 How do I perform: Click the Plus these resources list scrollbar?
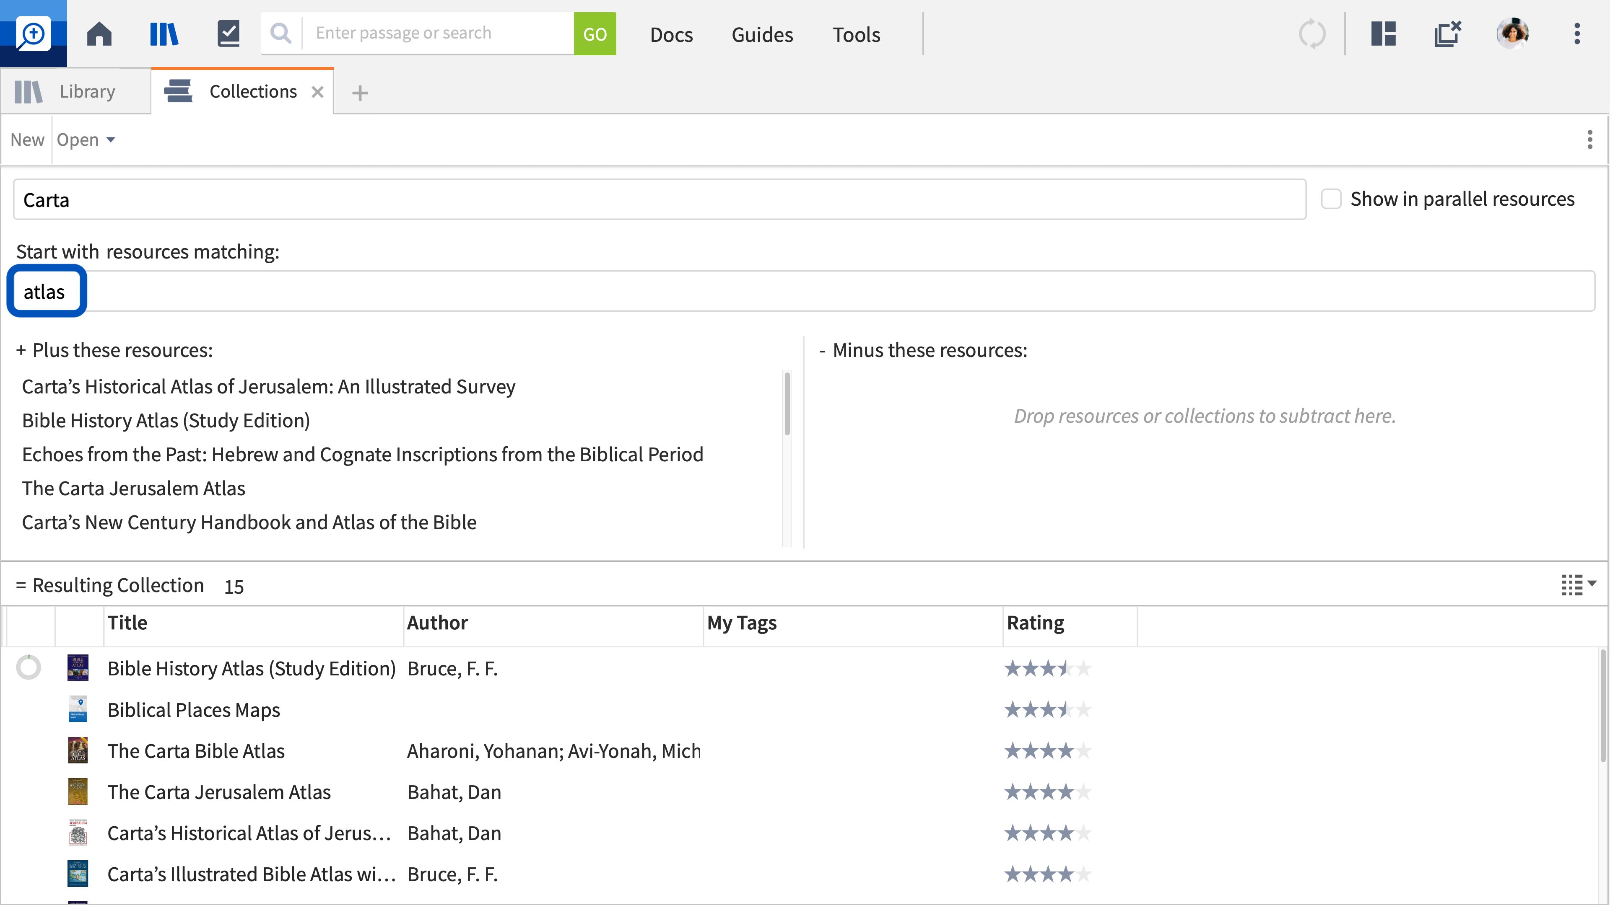(787, 403)
